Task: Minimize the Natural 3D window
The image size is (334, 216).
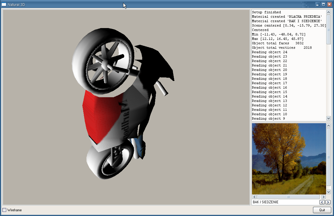Action: (317, 4)
